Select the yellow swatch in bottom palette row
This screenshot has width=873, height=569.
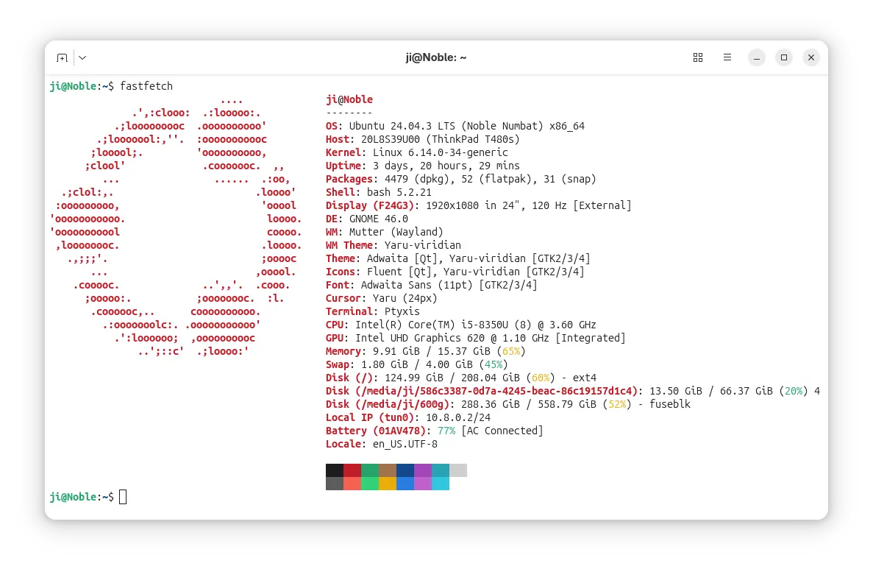388,484
